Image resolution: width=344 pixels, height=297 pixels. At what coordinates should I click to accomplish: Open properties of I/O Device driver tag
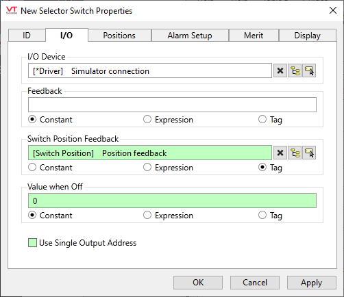point(309,70)
